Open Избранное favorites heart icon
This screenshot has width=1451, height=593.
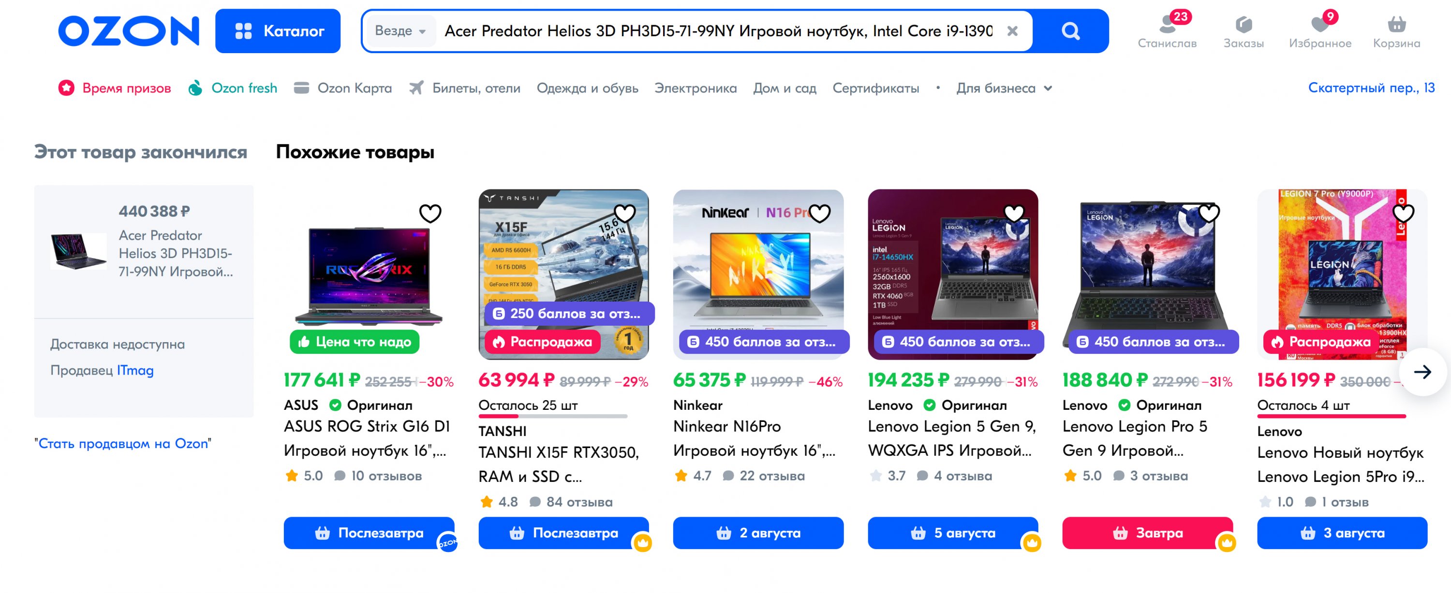click(1320, 31)
